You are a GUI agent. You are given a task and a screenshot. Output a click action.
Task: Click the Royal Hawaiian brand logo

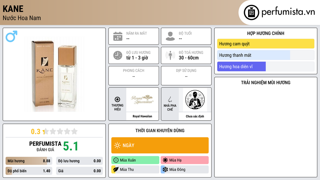[x=142, y=100]
